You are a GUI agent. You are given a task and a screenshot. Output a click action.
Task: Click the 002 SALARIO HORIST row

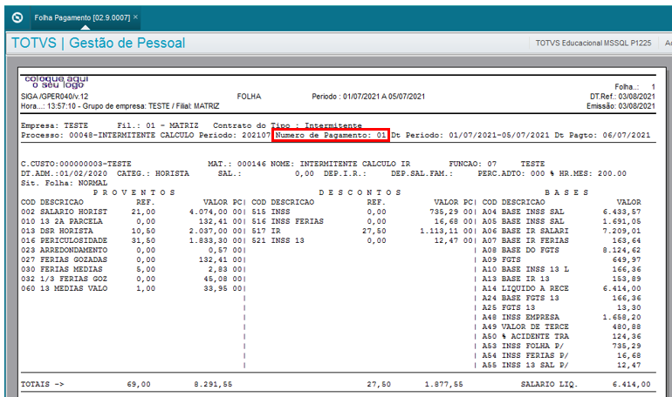(x=133, y=212)
